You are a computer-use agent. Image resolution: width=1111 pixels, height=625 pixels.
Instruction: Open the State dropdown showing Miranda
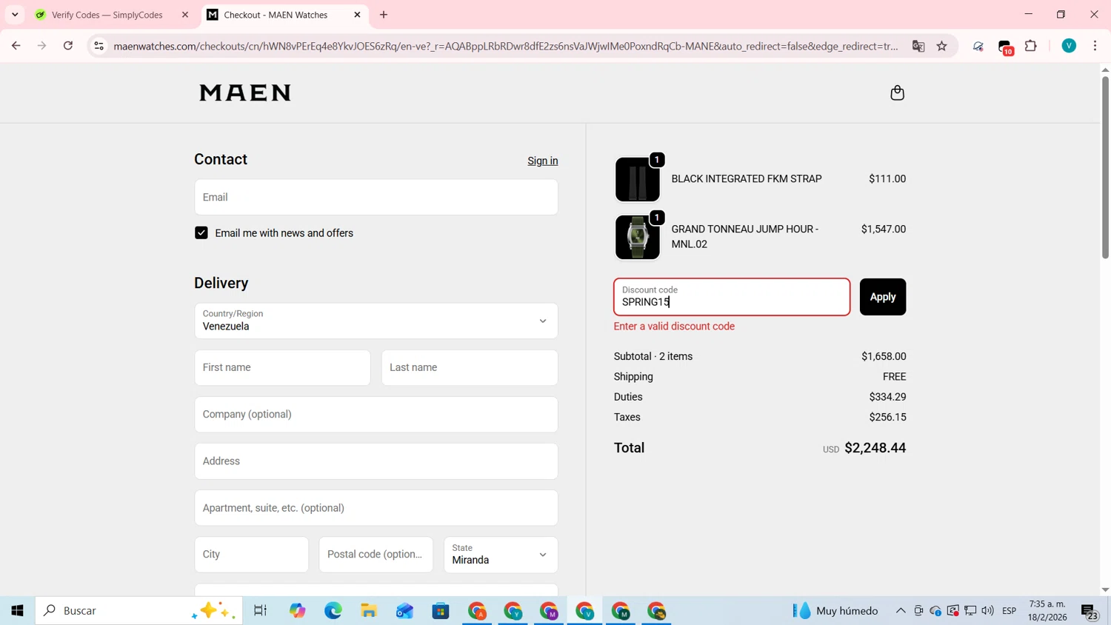(x=501, y=555)
